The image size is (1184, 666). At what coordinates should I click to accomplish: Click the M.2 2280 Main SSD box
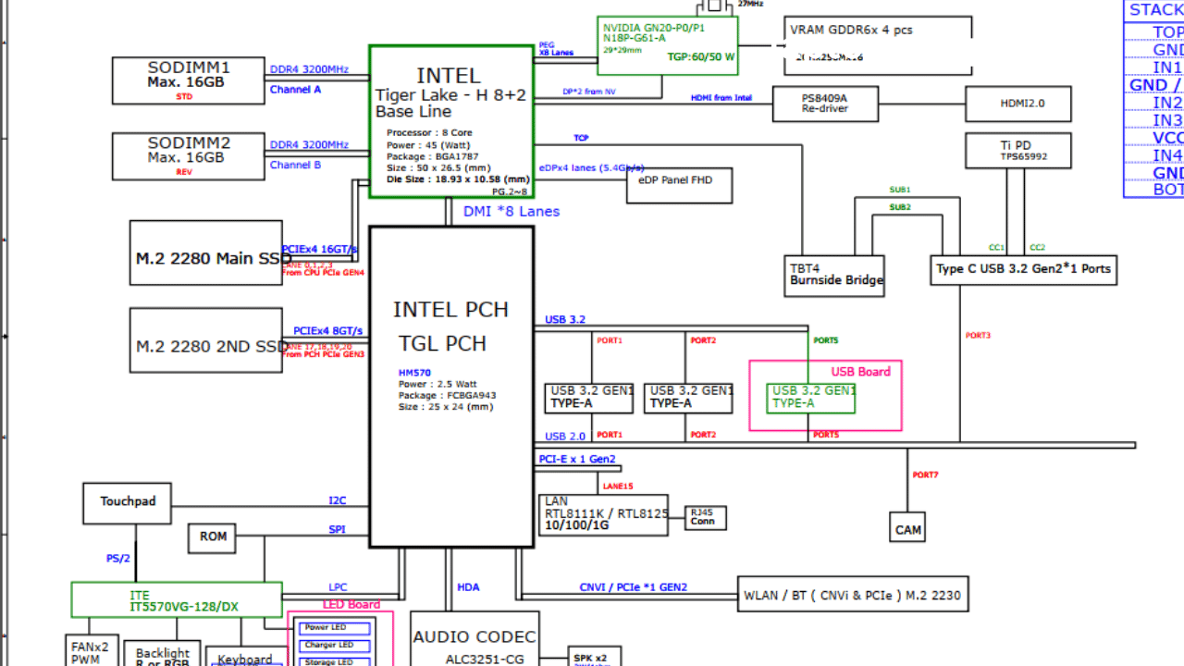(205, 253)
